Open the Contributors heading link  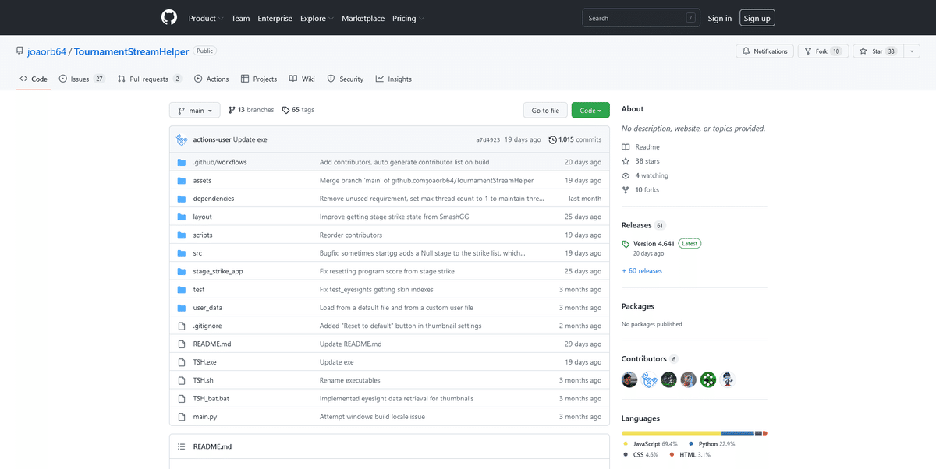(x=644, y=359)
